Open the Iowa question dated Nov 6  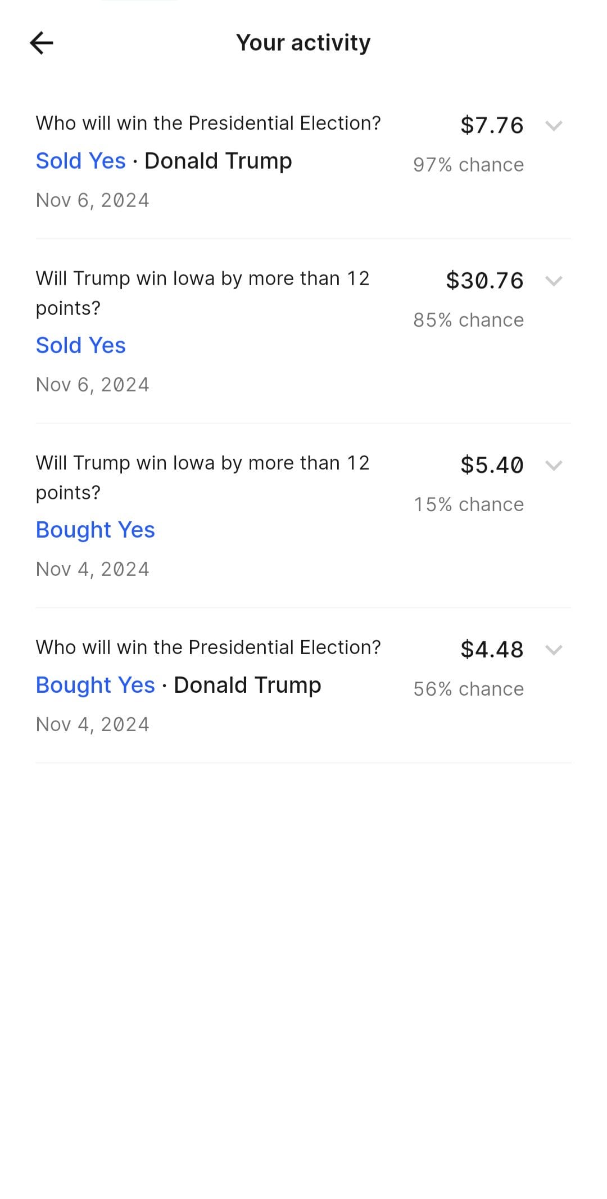(203, 293)
